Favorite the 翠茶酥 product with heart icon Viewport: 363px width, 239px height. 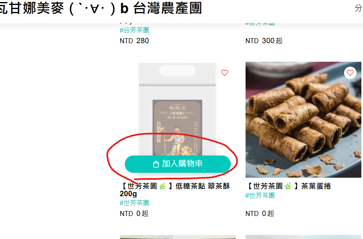point(225,73)
